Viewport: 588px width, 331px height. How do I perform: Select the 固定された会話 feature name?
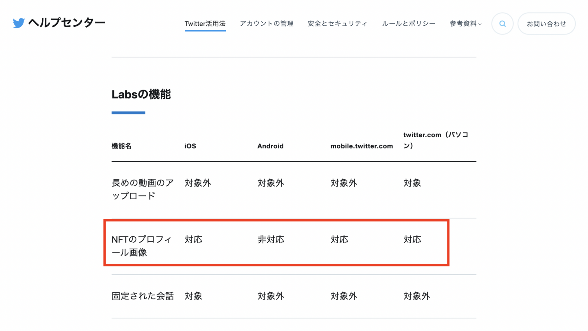(x=142, y=296)
